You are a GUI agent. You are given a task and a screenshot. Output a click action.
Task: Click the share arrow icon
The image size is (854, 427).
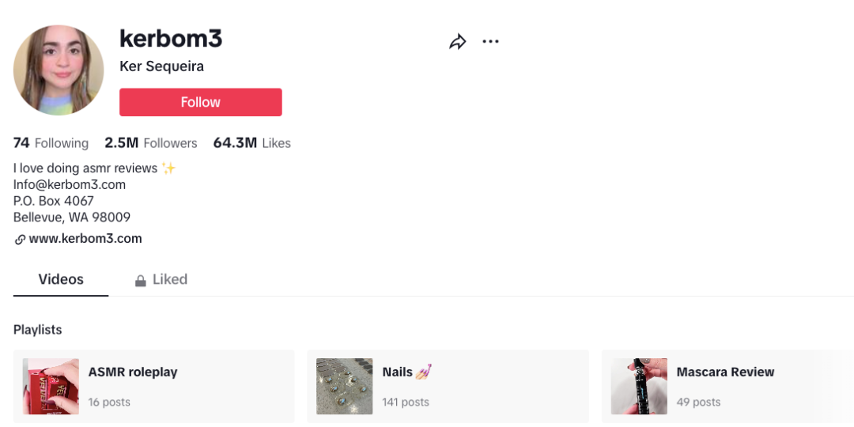click(458, 42)
